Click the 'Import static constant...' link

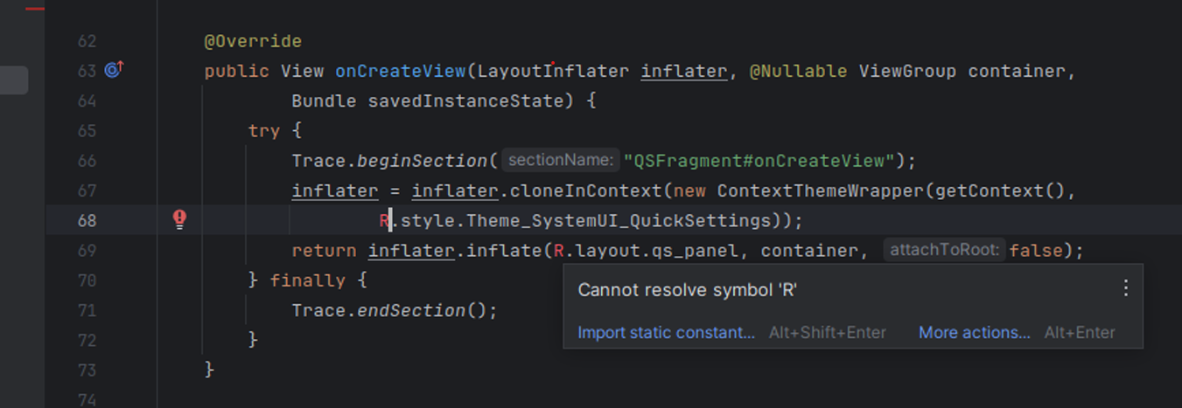point(666,332)
